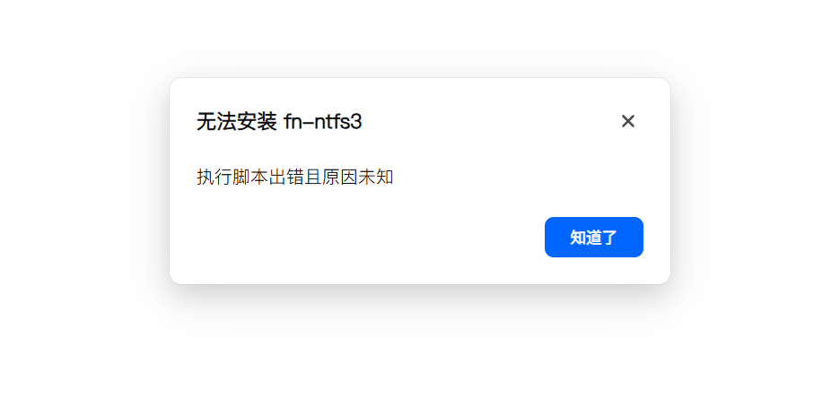Click the background below the error dialog
The height and width of the screenshot is (408, 840).
coord(420,348)
